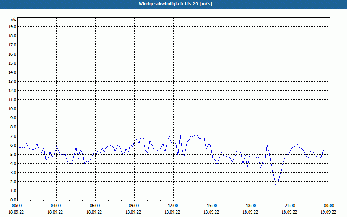Select the 19,0 y-axis label
This screenshot has width=347, height=217.
(12, 27)
